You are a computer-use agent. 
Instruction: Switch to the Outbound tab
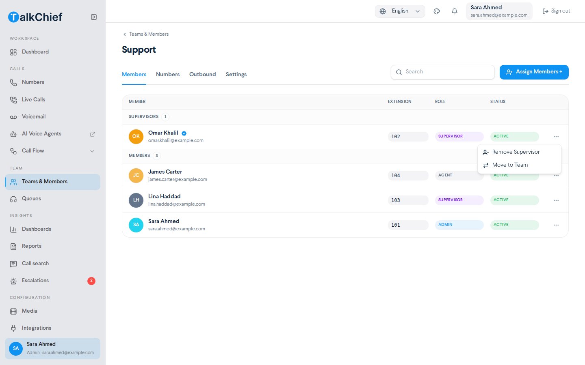pos(203,75)
